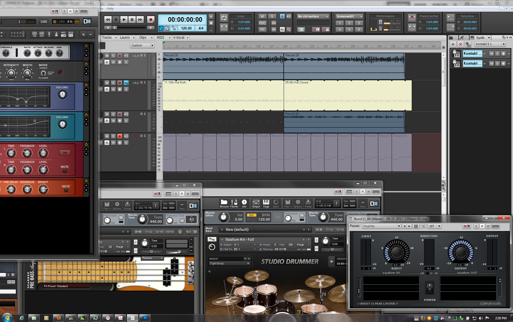Click the Insert synth plus icon in Synth Rack
Image resolution: width=513 pixels, height=322 pixels.
click(453, 44)
